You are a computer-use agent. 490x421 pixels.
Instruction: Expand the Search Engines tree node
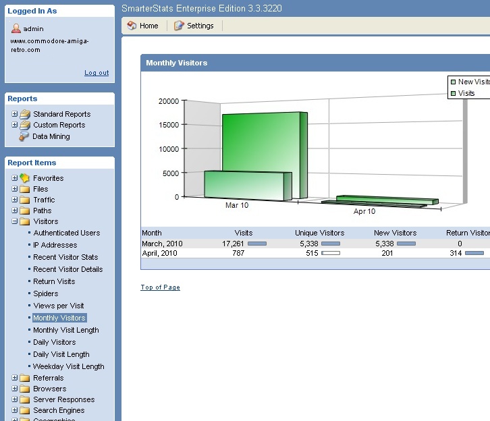pos(14,410)
